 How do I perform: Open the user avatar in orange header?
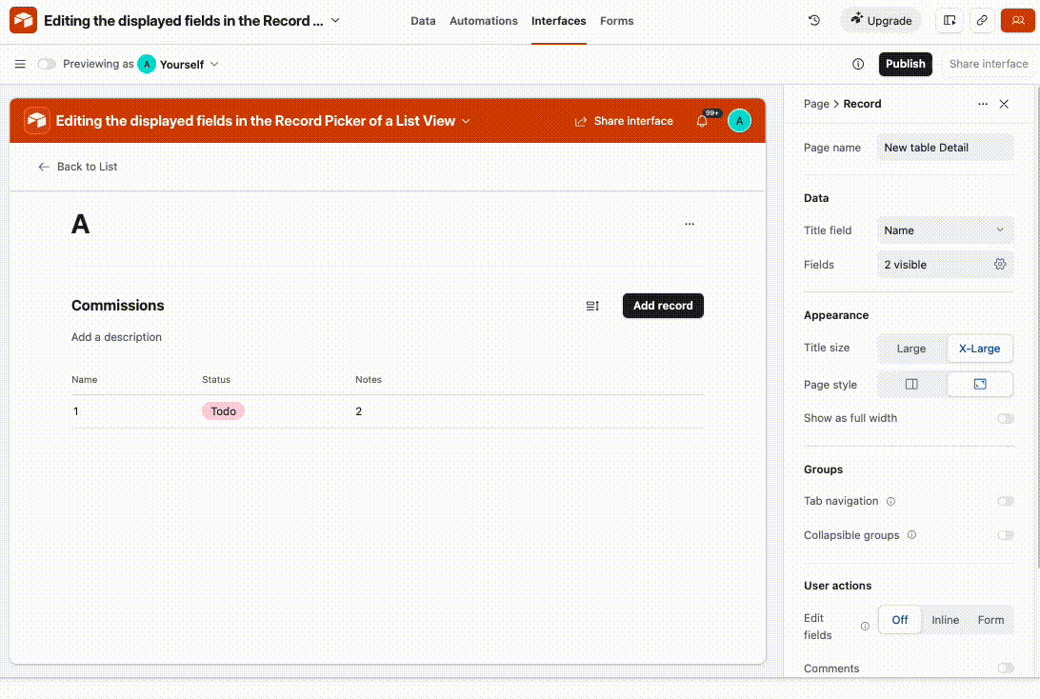(x=740, y=121)
